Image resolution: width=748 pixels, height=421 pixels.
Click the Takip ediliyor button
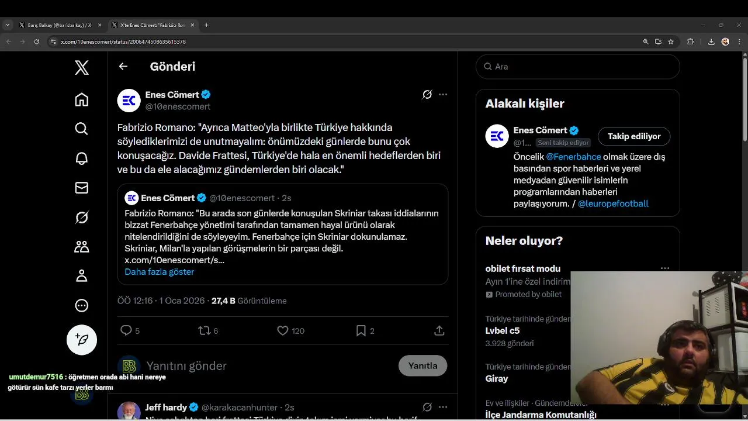tap(634, 136)
